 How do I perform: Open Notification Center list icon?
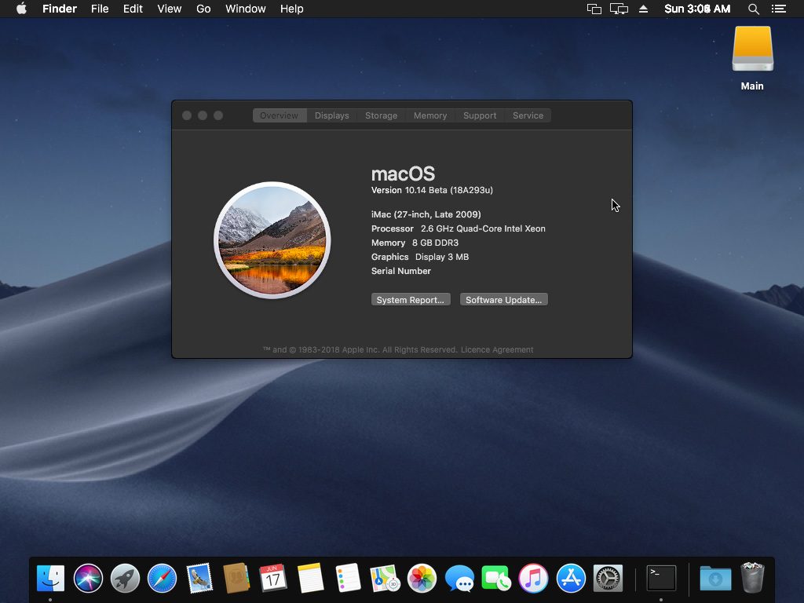779,9
